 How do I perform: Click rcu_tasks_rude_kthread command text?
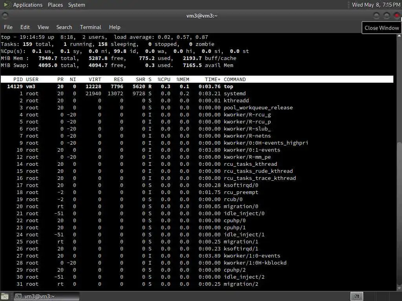258,171
